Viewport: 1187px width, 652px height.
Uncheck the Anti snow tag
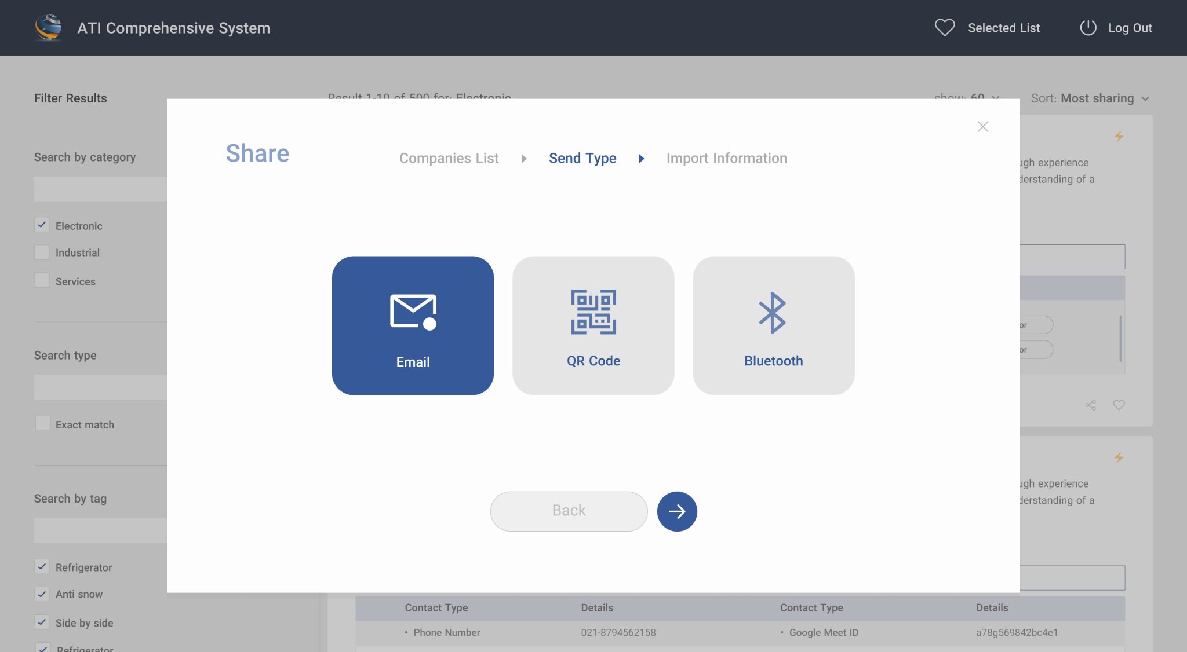point(42,594)
